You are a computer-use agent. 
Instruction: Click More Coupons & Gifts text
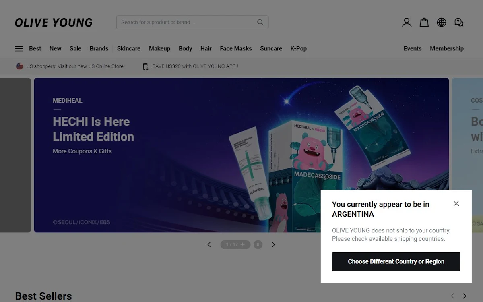(x=82, y=151)
